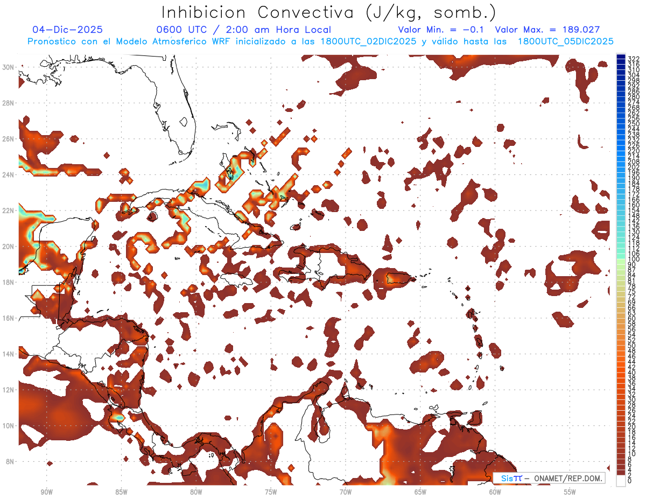Click the '75W' longitude label
The height and width of the screenshot is (499, 646).
point(271,492)
